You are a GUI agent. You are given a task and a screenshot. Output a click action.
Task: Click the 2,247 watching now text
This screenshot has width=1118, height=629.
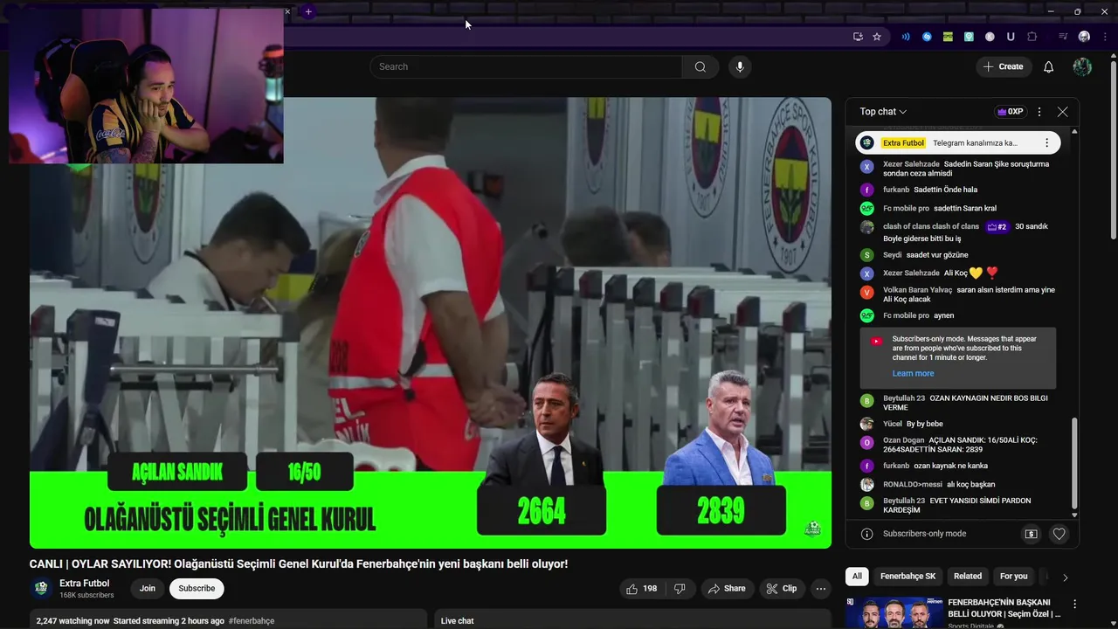tap(72, 621)
